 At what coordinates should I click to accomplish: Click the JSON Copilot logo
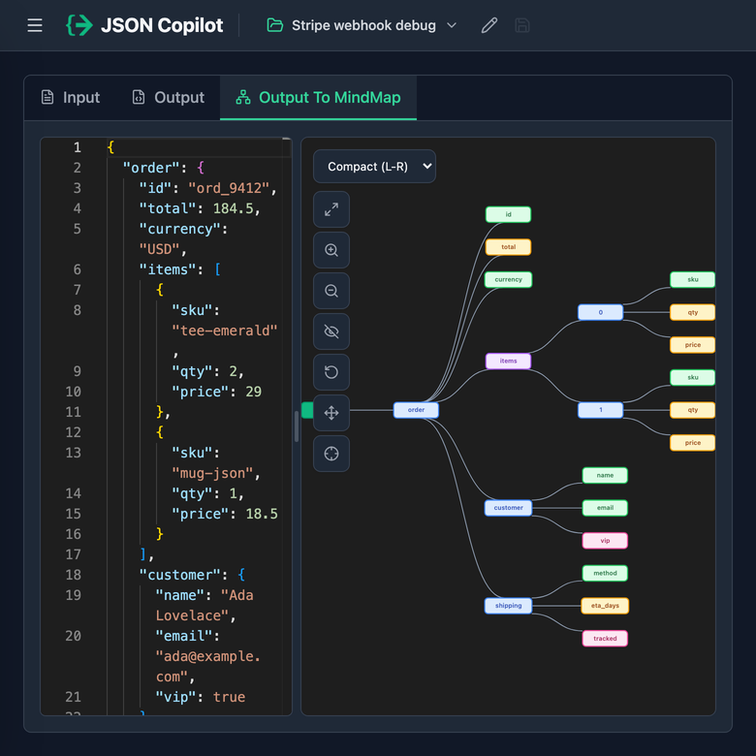pyautogui.click(x=144, y=25)
